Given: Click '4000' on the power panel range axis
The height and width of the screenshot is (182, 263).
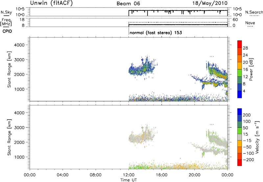Looking at the screenshot, I should [x=19, y=45].
